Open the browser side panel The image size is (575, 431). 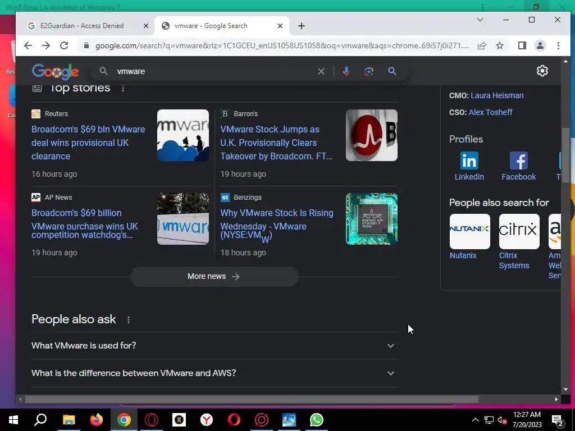[522, 45]
